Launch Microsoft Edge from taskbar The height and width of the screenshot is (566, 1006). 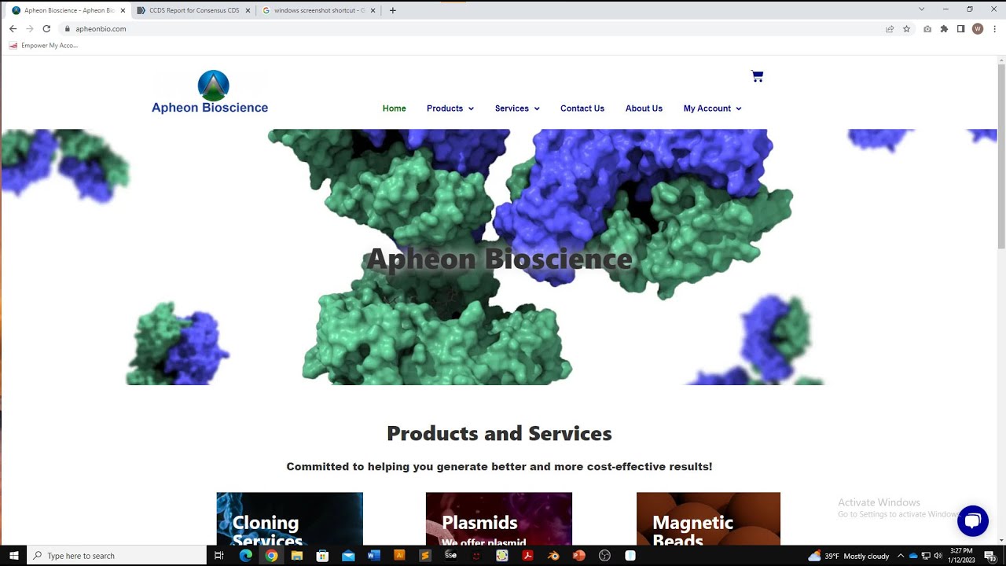(245, 556)
